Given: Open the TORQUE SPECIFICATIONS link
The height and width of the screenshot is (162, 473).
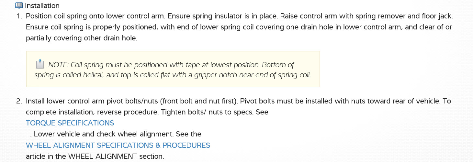Looking at the screenshot, I should tap(70, 123).
